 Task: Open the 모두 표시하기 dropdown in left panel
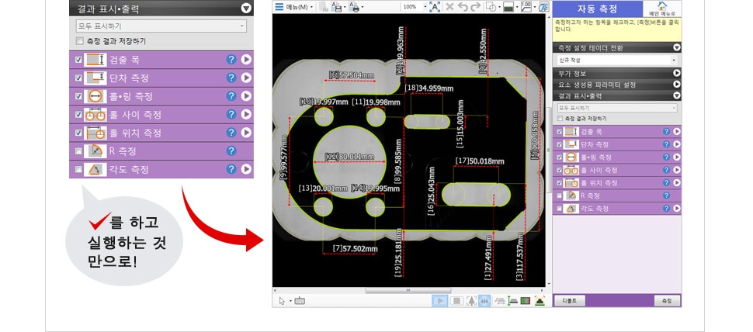pyautogui.click(x=161, y=26)
